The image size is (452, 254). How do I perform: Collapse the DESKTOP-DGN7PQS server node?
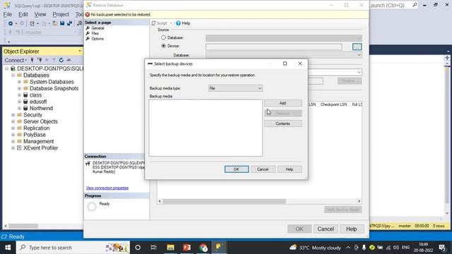coord(6,68)
